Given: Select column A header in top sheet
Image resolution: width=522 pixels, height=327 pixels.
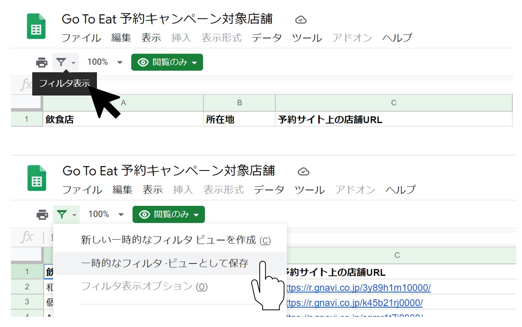Looking at the screenshot, I should 123,103.
